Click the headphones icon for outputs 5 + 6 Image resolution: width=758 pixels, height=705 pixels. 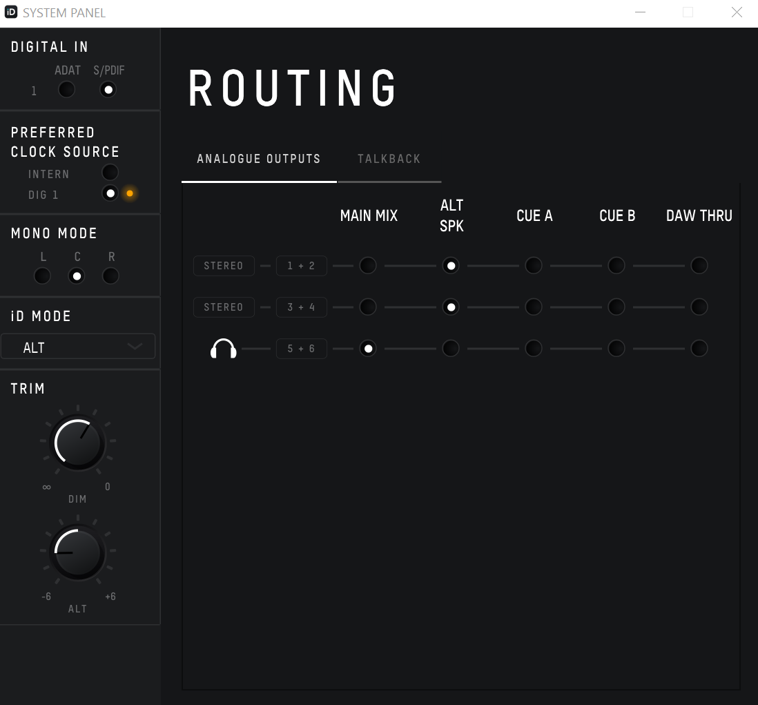(224, 348)
